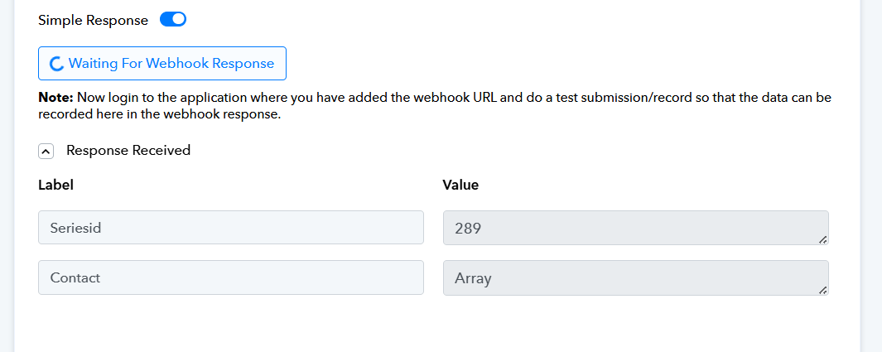Click inside the 289 value textarea
882x352 pixels.
636,228
